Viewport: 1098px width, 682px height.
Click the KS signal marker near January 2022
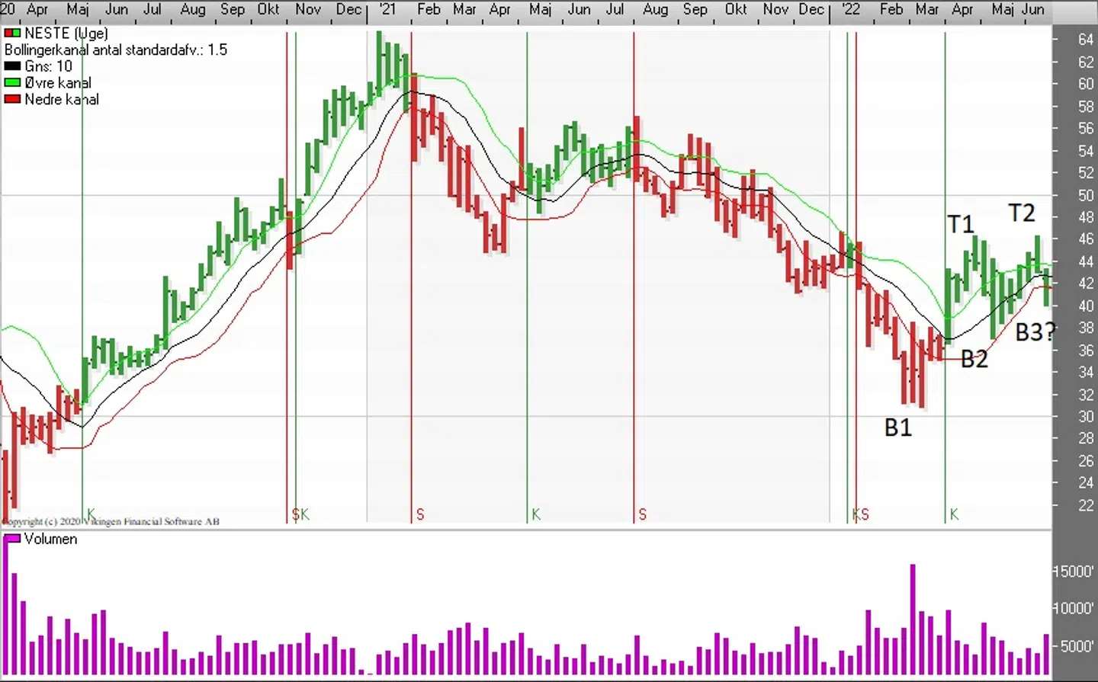(860, 514)
